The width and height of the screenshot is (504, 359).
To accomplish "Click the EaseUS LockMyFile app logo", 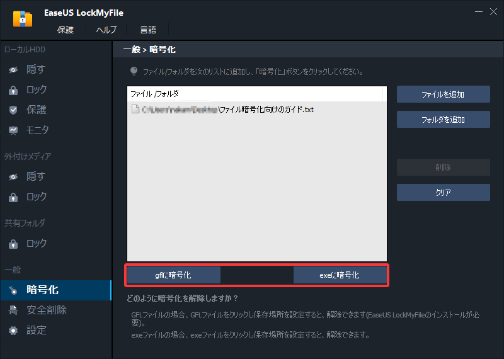I will pyautogui.click(x=23, y=19).
